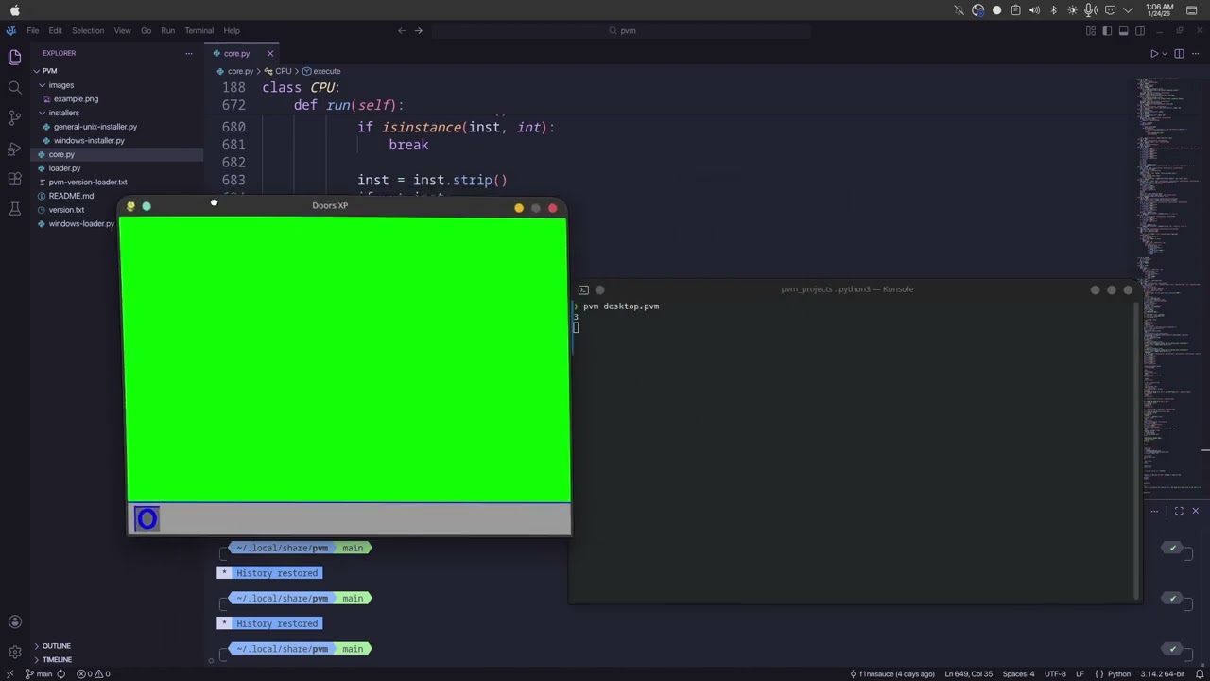Viewport: 1210px width, 681px height.
Task: Open the Search view in activity bar
Action: click(x=14, y=88)
